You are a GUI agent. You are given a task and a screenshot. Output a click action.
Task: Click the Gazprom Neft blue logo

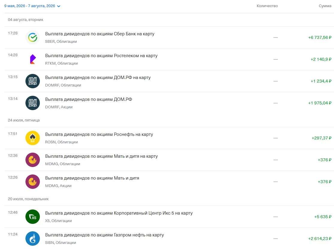point(33,239)
